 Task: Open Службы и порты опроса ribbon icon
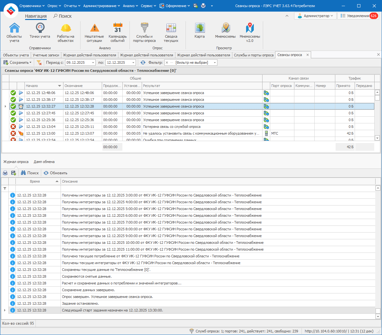click(144, 32)
